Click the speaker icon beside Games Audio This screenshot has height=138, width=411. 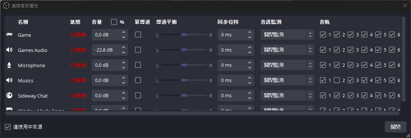click(9, 50)
